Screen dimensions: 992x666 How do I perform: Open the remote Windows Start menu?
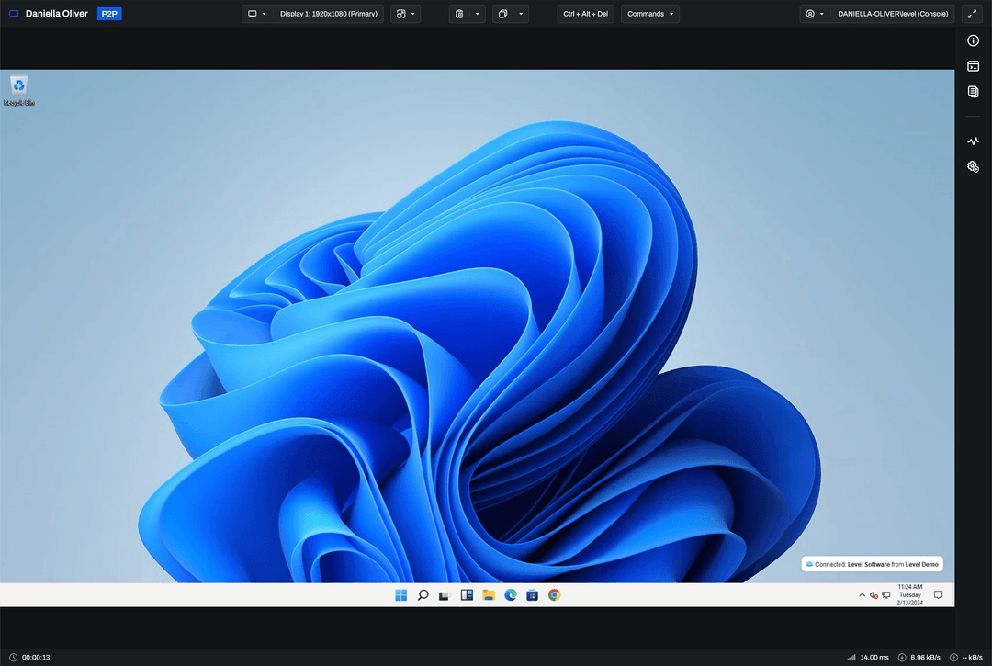pos(401,595)
